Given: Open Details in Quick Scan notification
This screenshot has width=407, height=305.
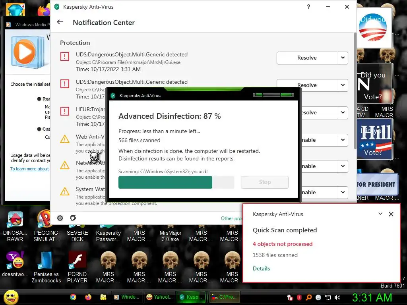Looking at the screenshot, I should pos(262,268).
